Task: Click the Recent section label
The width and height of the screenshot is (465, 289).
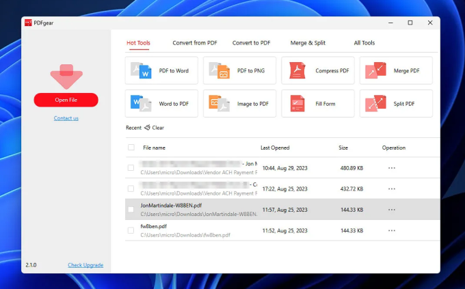Action: (133, 128)
